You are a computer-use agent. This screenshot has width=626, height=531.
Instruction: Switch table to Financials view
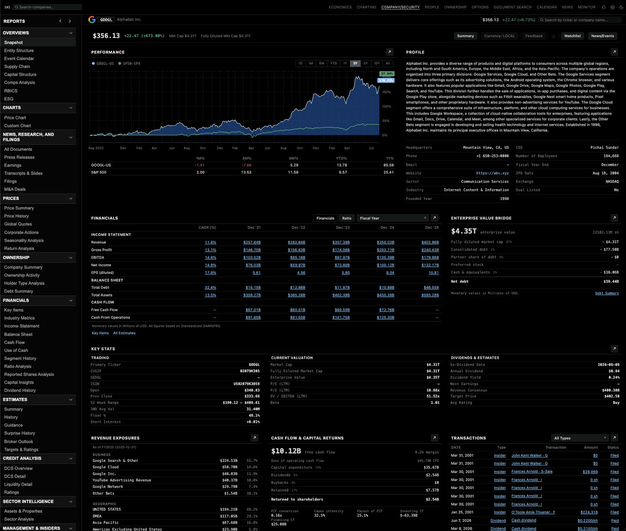click(325, 218)
